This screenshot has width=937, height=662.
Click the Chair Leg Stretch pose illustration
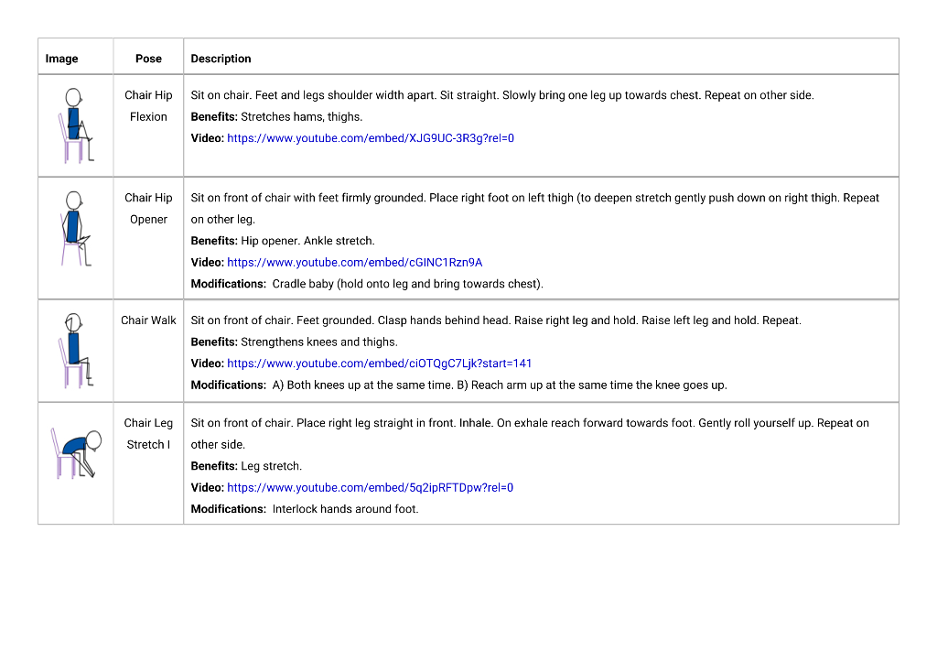[77, 453]
